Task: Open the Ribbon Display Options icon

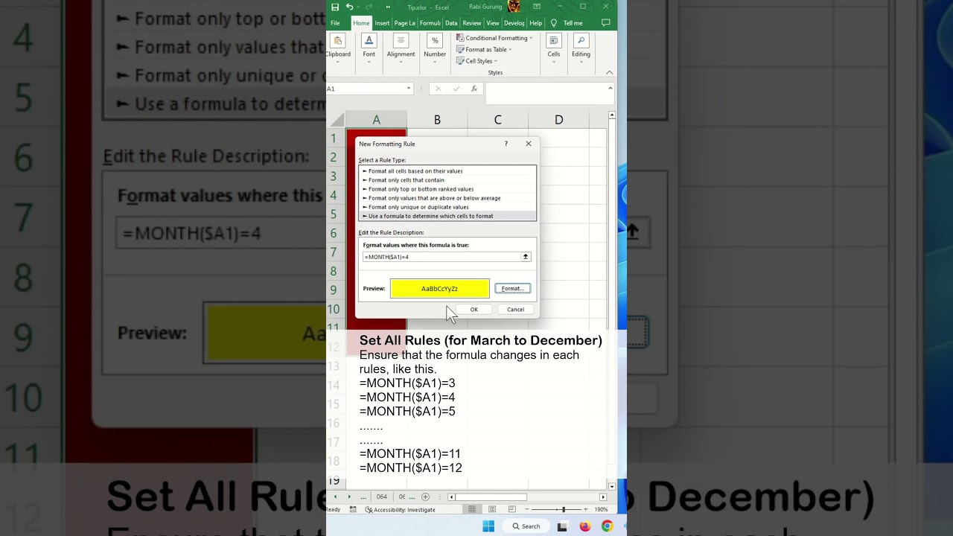Action: click(537, 7)
